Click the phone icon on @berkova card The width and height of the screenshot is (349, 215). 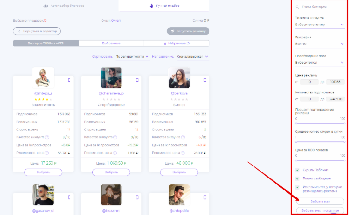click(x=205, y=80)
